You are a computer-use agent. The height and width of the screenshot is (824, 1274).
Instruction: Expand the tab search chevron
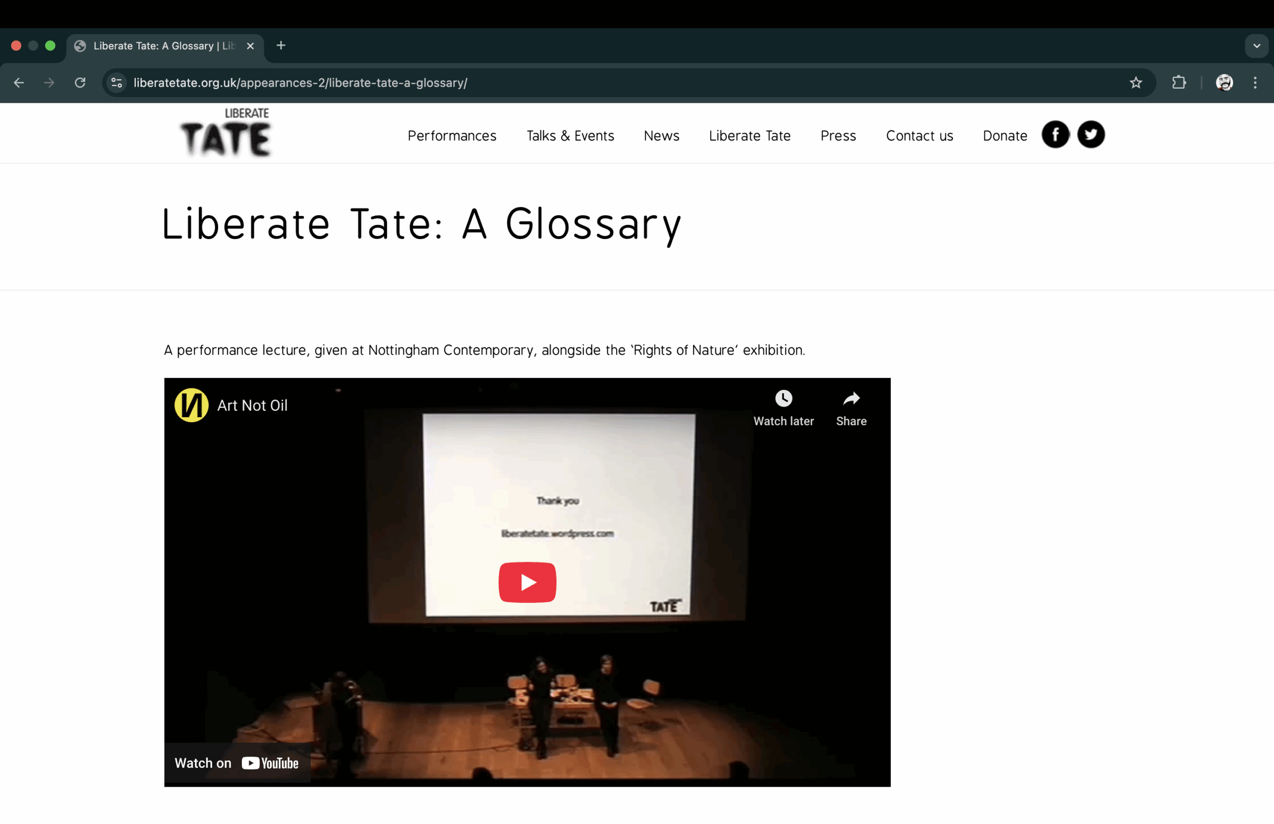click(1257, 46)
